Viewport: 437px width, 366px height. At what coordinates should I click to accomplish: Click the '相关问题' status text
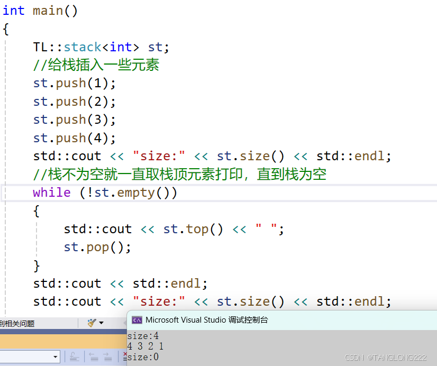pos(19,323)
